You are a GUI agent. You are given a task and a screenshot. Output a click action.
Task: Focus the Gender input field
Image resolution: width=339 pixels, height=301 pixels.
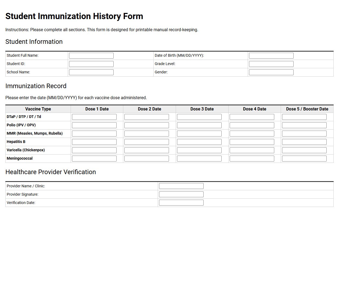click(x=271, y=72)
